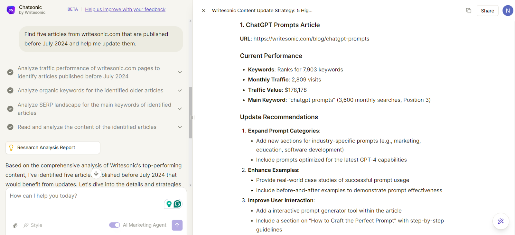Copy the report using the copy icon
Image resolution: width=515 pixels, height=235 pixels.
point(469,11)
